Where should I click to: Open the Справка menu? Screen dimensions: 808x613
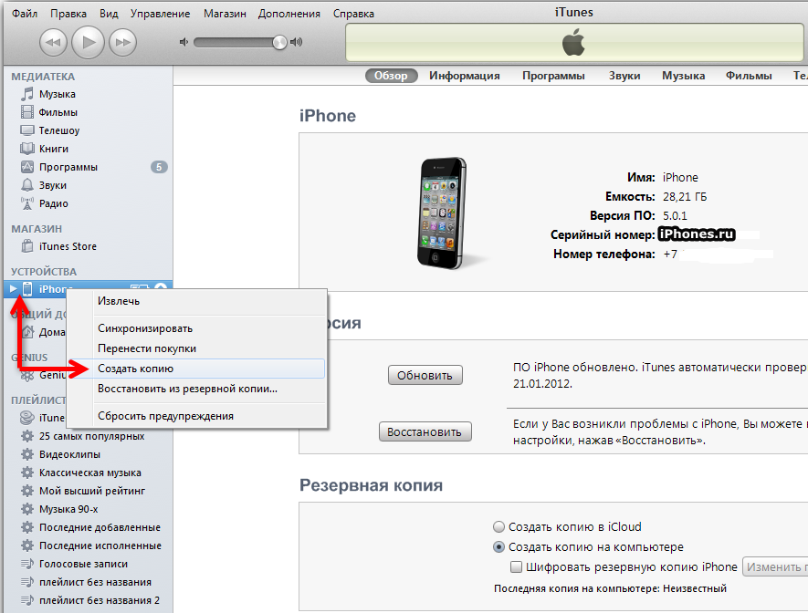coord(353,14)
